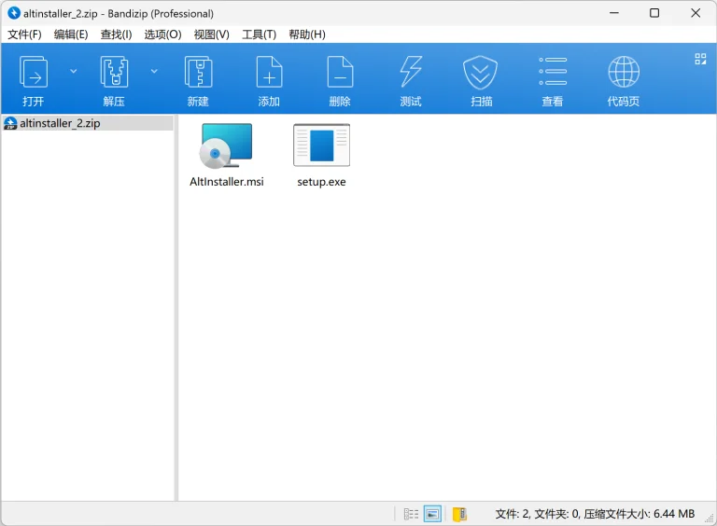The width and height of the screenshot is (717, 526).
Task: Click the Scan (扫描) shield icon
Action: [480, 73]
